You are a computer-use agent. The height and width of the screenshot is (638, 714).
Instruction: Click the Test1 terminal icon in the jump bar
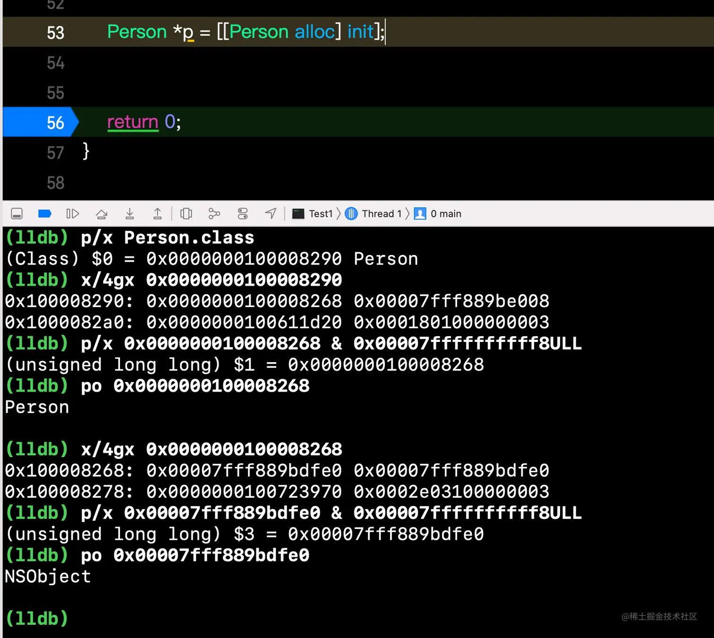click(x=298, y=214)
